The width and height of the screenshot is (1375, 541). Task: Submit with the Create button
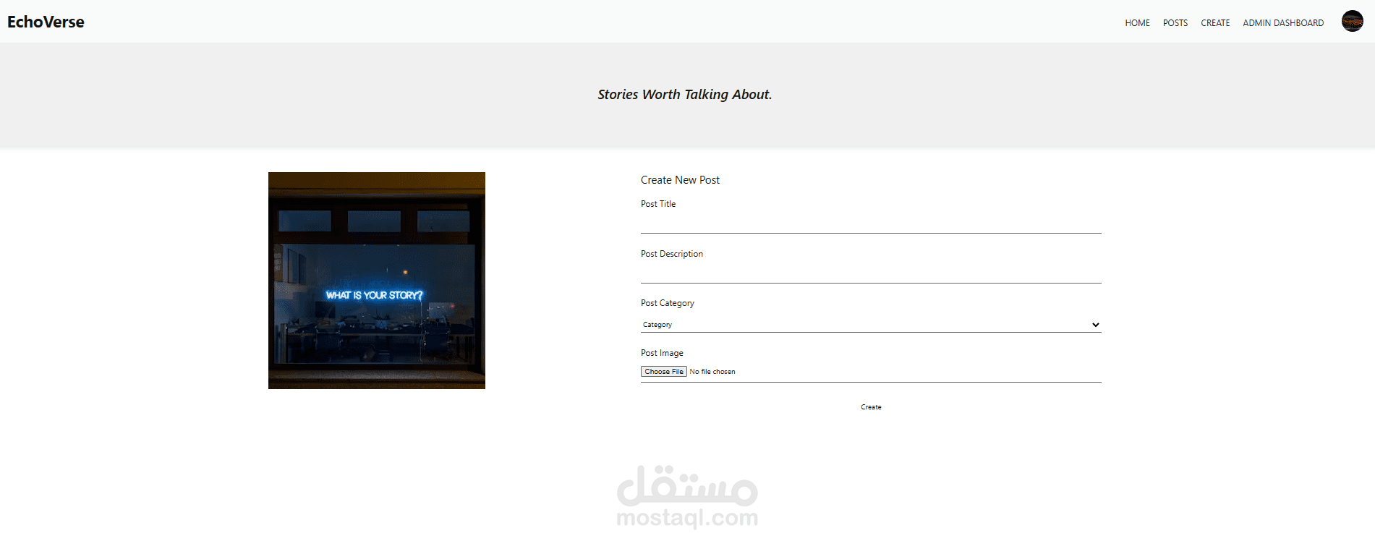(871, 407)
